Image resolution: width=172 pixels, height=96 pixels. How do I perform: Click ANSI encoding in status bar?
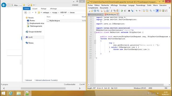[150, 88]
